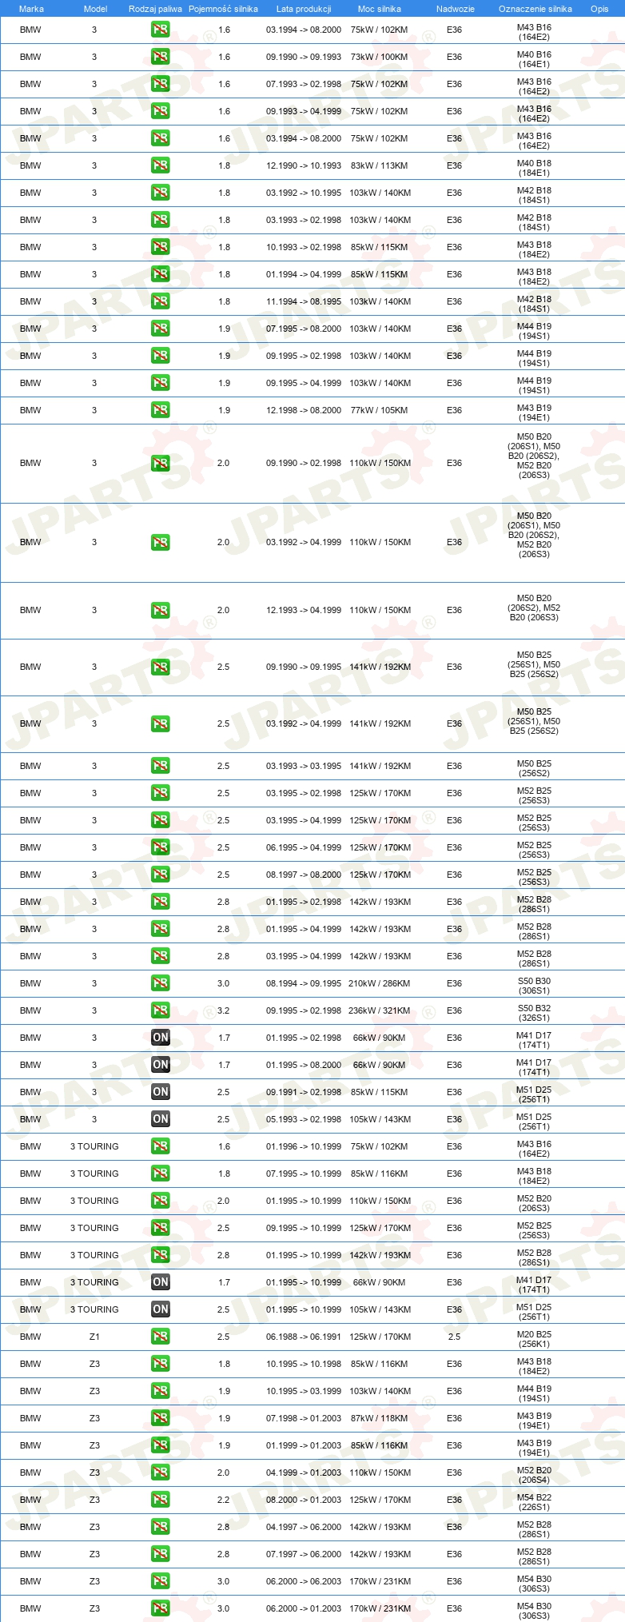Click the 06.1988 -> 06.1991 production years cell
The image size is (625, 1622).
pyautogui.click(x=304, y=1337)
